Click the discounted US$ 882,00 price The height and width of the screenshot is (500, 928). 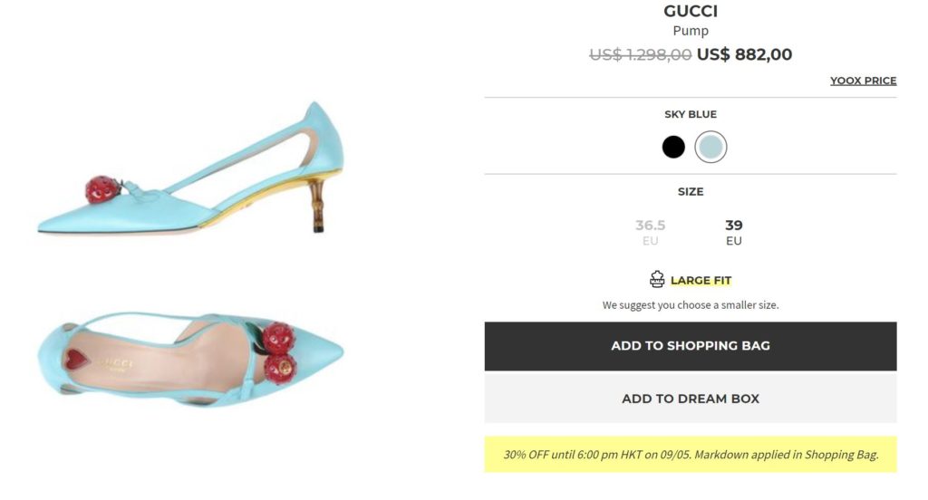(744, 54)
